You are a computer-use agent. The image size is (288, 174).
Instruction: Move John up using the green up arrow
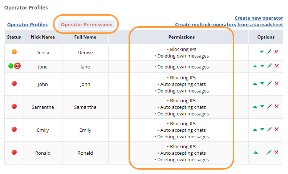coord(255,84)
